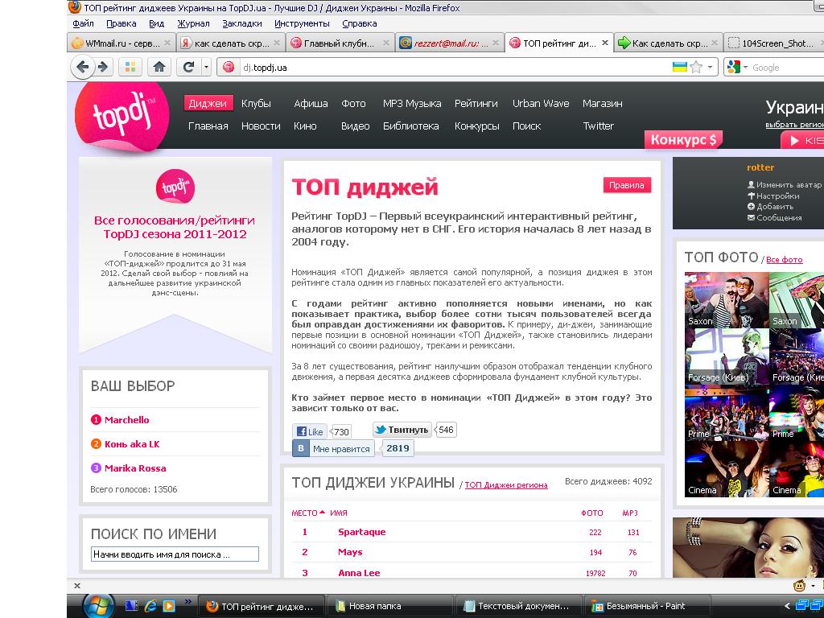Viewport: 824px width, 618px height.
Task: Click the first quick launch icon beside Start
Action: (131, 606)
